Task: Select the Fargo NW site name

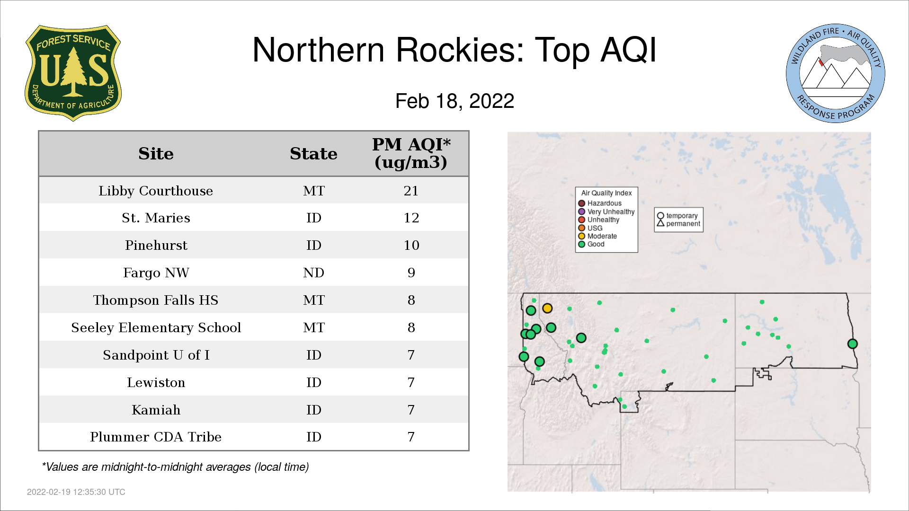Action: pyautogui.click(x=156, y=273)
